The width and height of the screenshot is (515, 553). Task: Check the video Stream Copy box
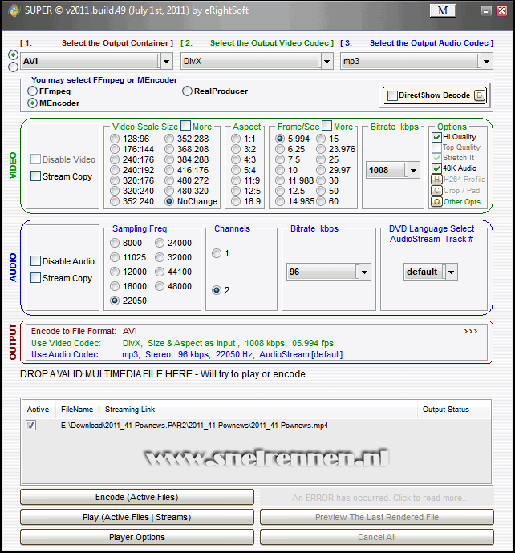pos(35,176)
